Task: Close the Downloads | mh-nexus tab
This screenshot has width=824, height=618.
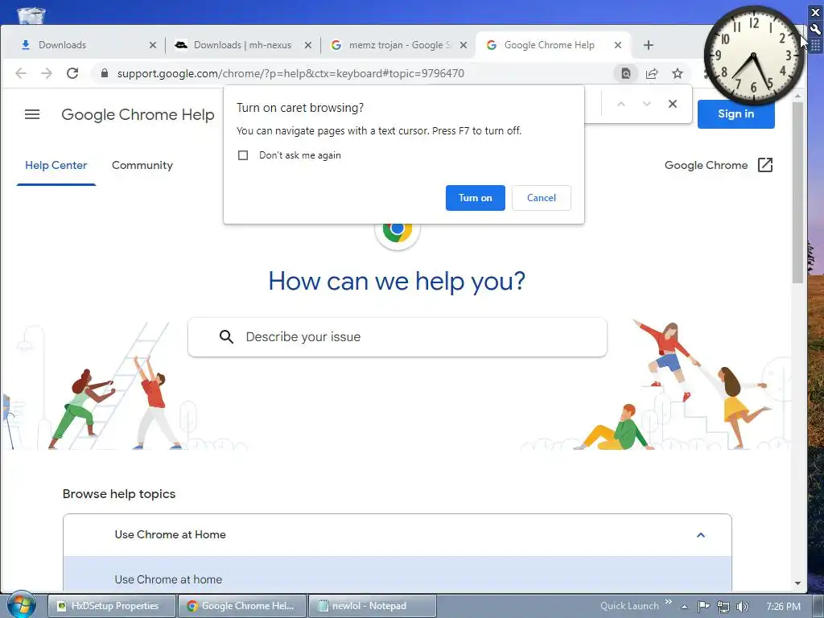Action: click(308, 45)
